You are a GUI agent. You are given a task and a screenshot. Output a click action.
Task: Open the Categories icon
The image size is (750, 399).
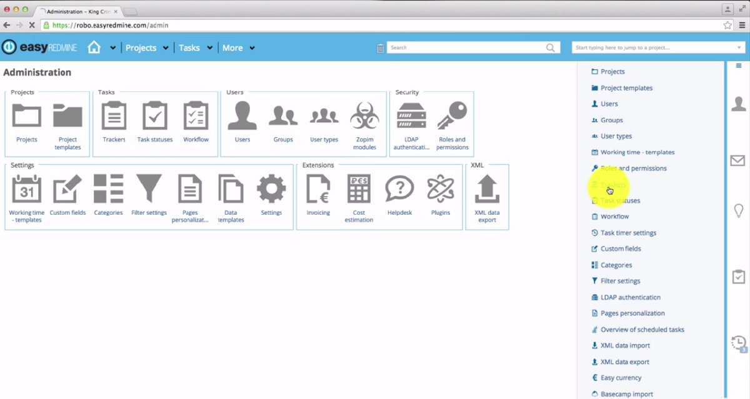click(x=108, y=189)
